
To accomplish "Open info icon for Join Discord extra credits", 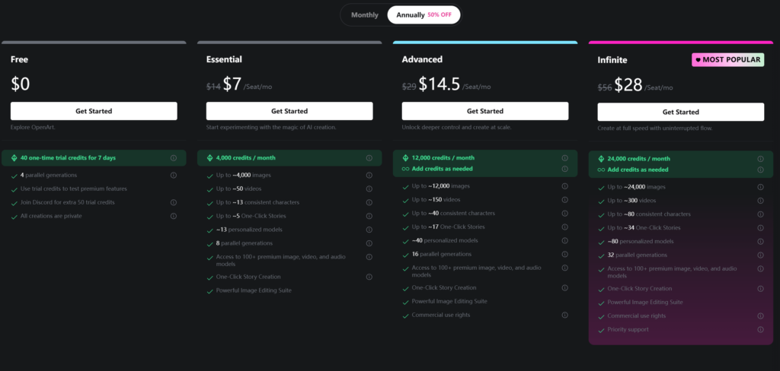I will pos(174,203).
